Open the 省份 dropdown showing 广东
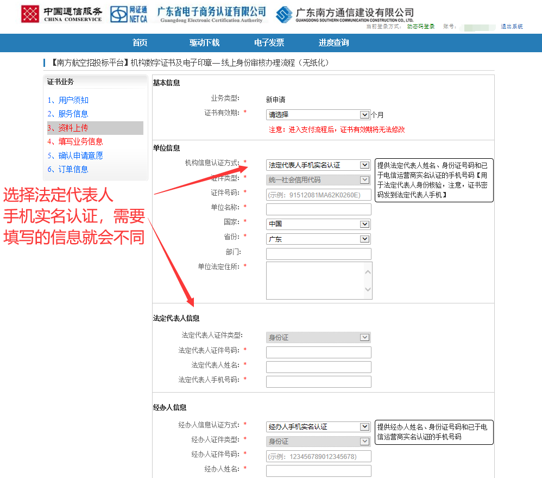This screenshot has height=478, width=542. pos(318,239)
